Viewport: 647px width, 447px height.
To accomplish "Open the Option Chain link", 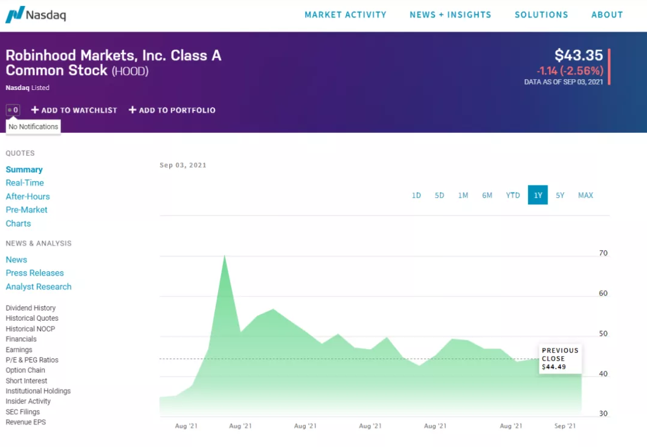I will pos(25,370).
